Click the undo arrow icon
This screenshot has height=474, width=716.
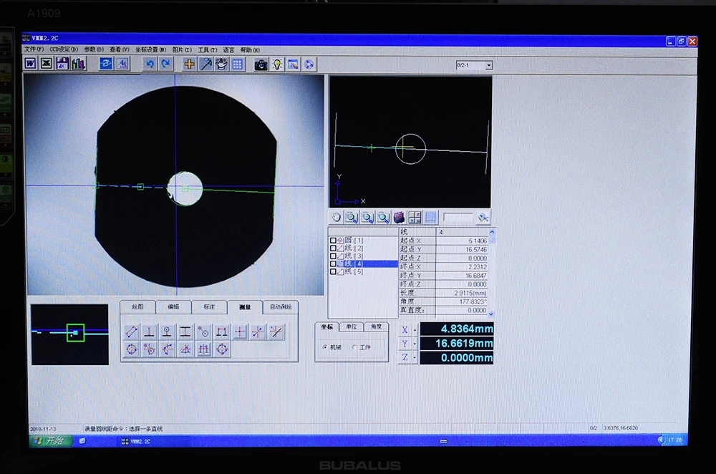(x=150, y=64)
